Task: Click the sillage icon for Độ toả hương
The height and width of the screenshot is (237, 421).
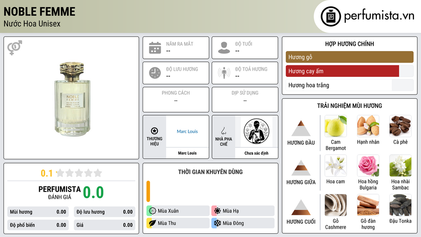Action: point(224,73)
